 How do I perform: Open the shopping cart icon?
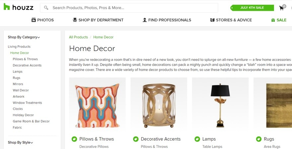pos(282,8)
